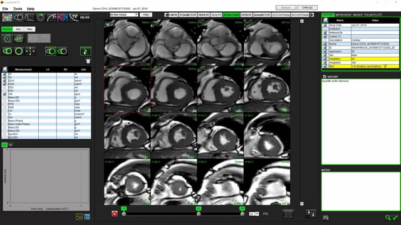This screenshot has height=225, width=401.
Task: Open the T2 Mapping analysis icon
Action: point(74,17)
